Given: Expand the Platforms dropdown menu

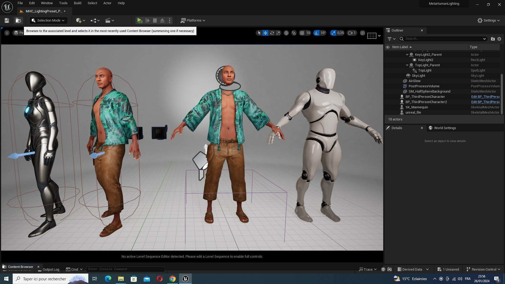Looking at the screenshot, I should 193,21.
